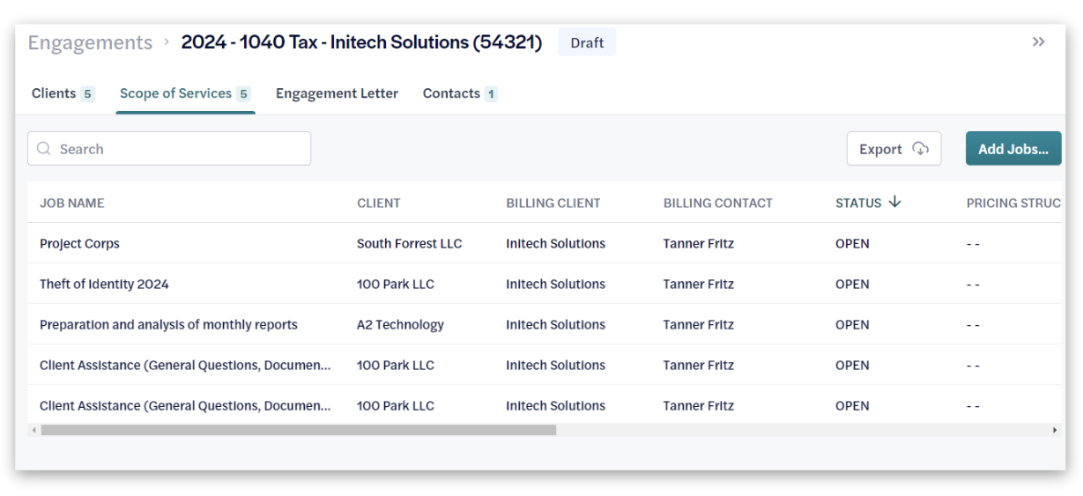Click the Clients count badge 5
The height and width of the screenshot is (496, 1083).
click(x=87, y=94)
